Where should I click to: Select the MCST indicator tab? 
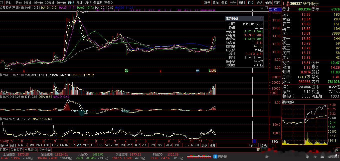coord(195,145)
